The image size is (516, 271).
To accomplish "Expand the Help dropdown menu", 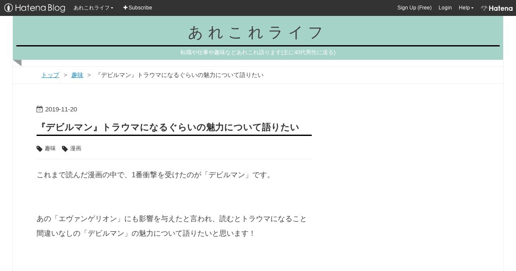I will pos(466,8).
